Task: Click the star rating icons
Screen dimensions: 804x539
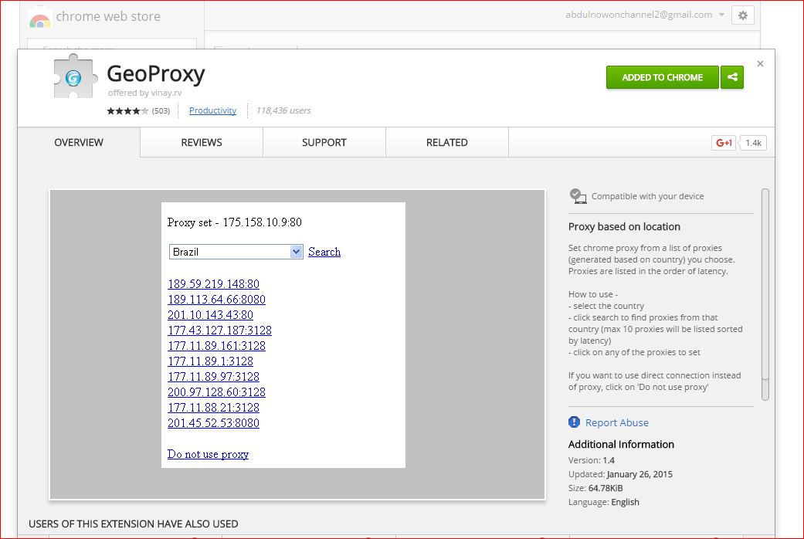Action: 127,110
